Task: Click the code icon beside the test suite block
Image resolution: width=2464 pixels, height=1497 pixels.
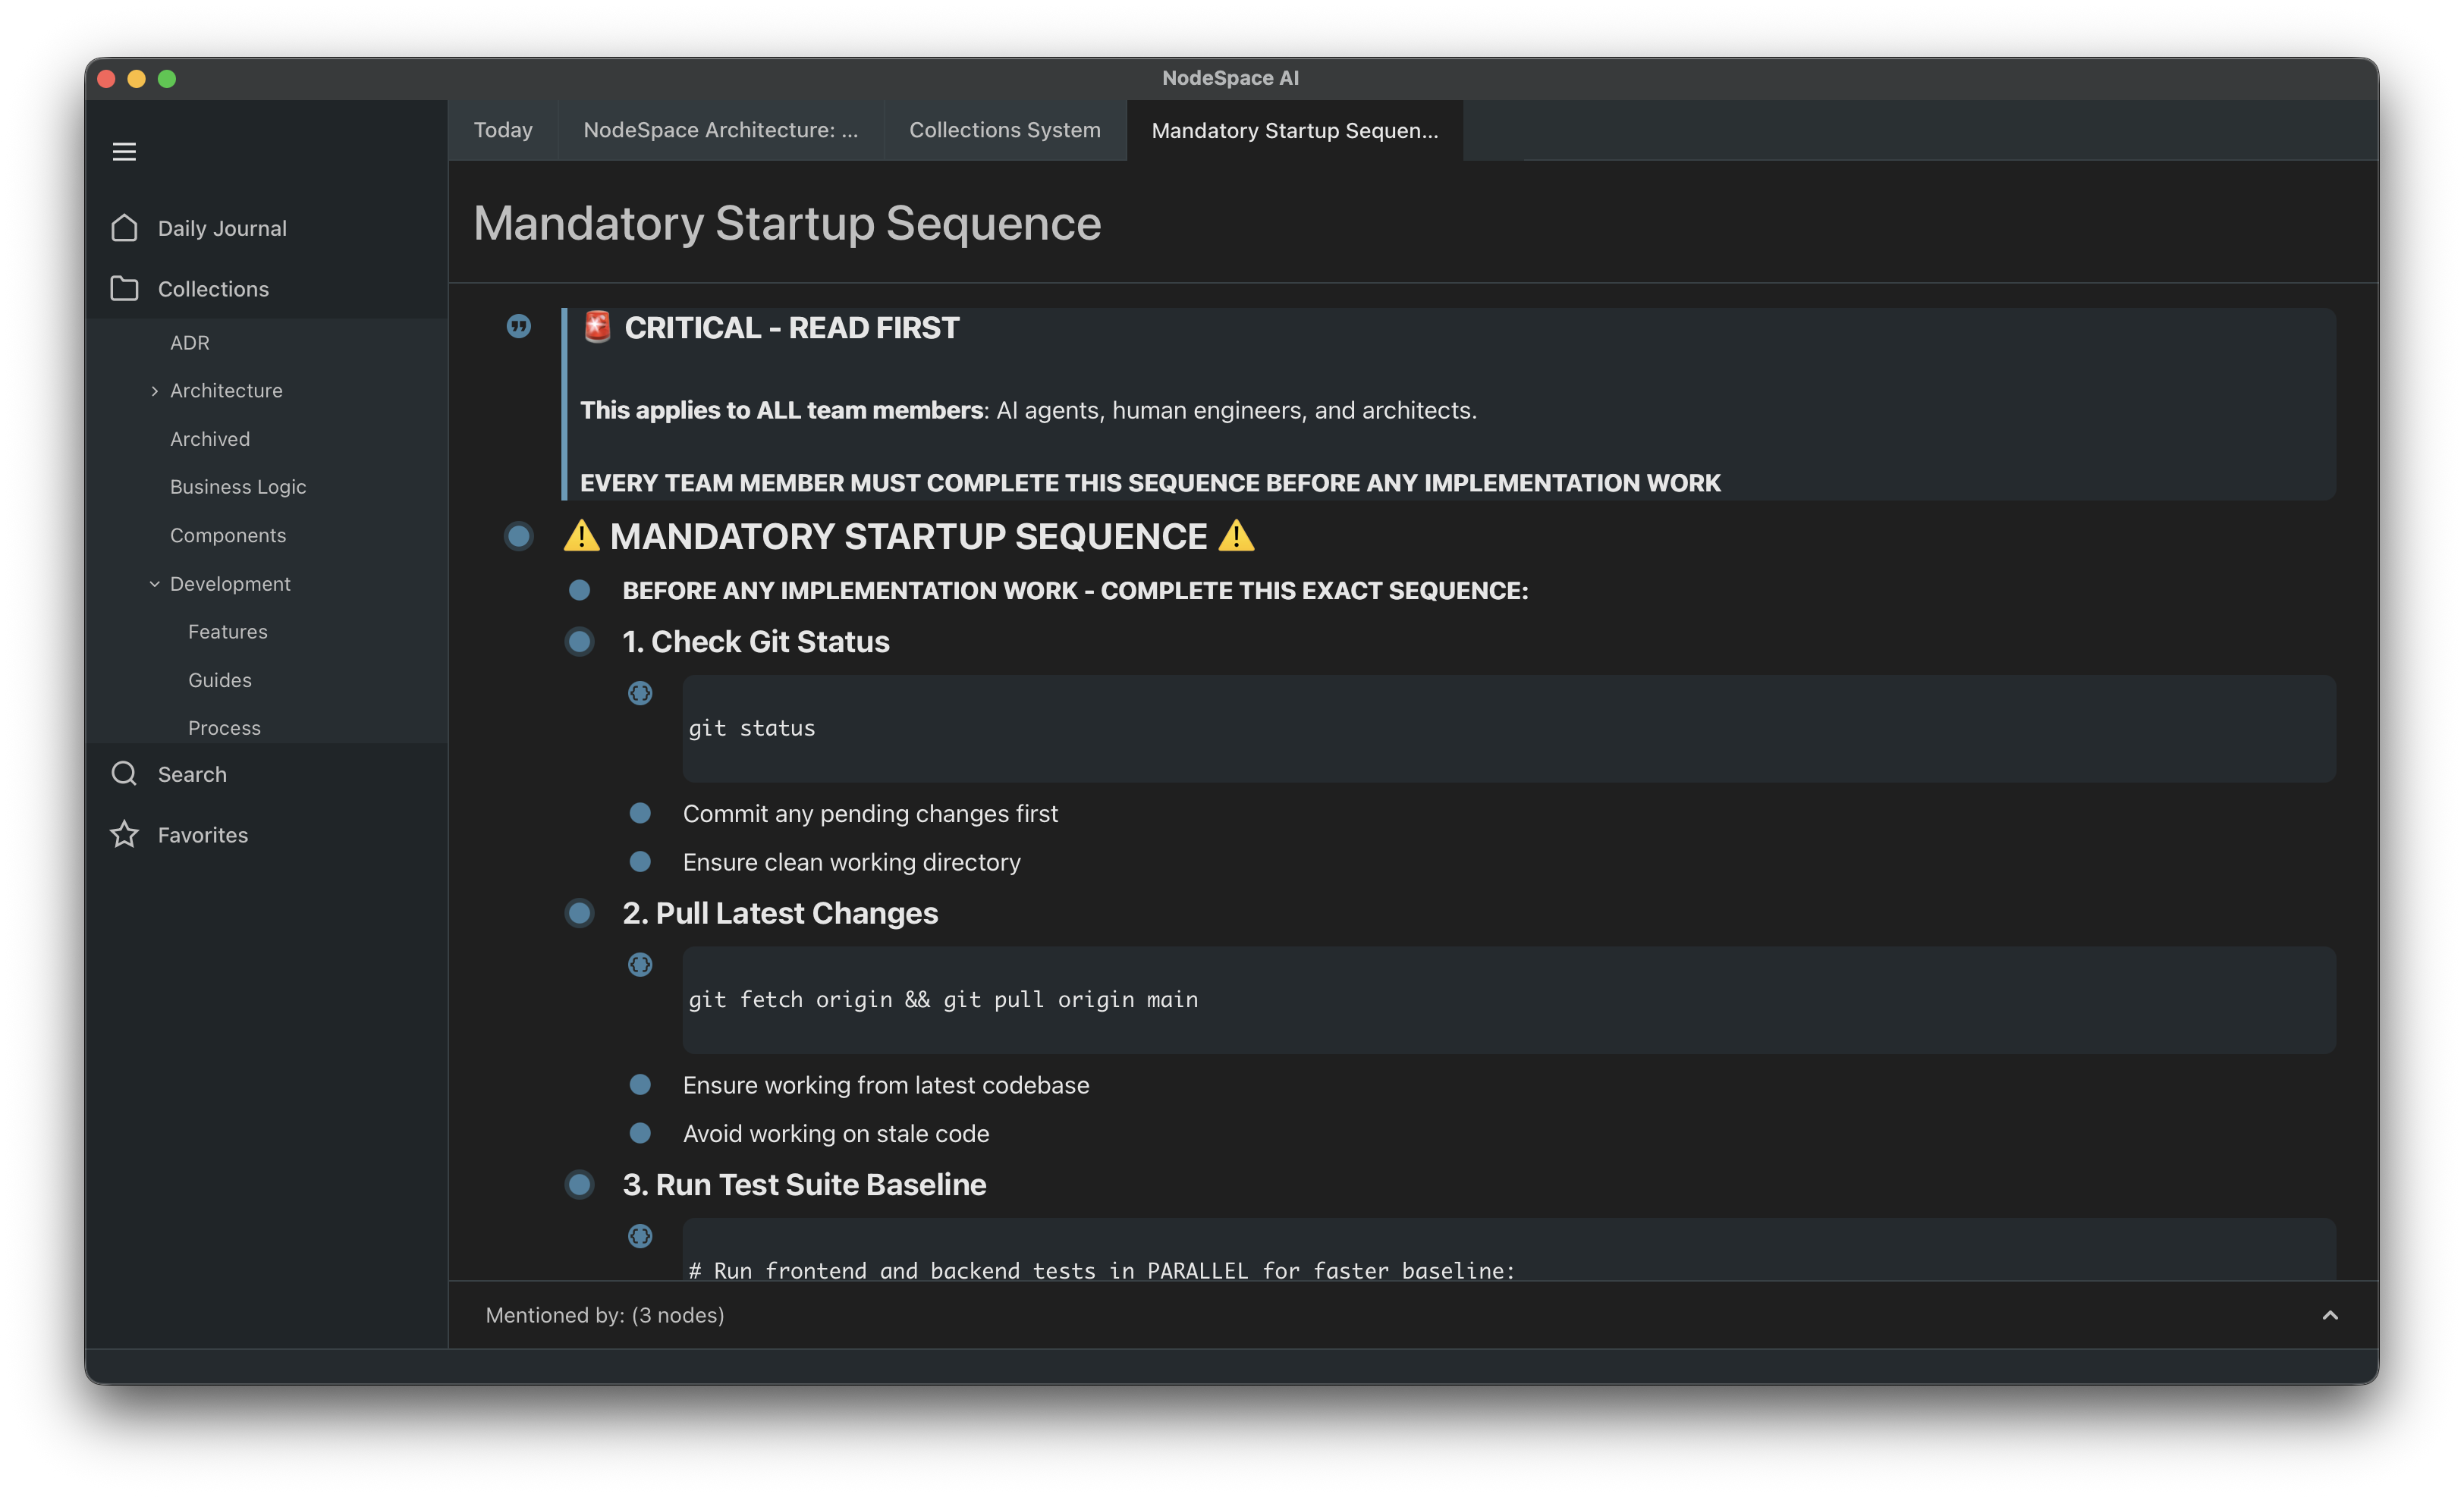Action: 640,1235
